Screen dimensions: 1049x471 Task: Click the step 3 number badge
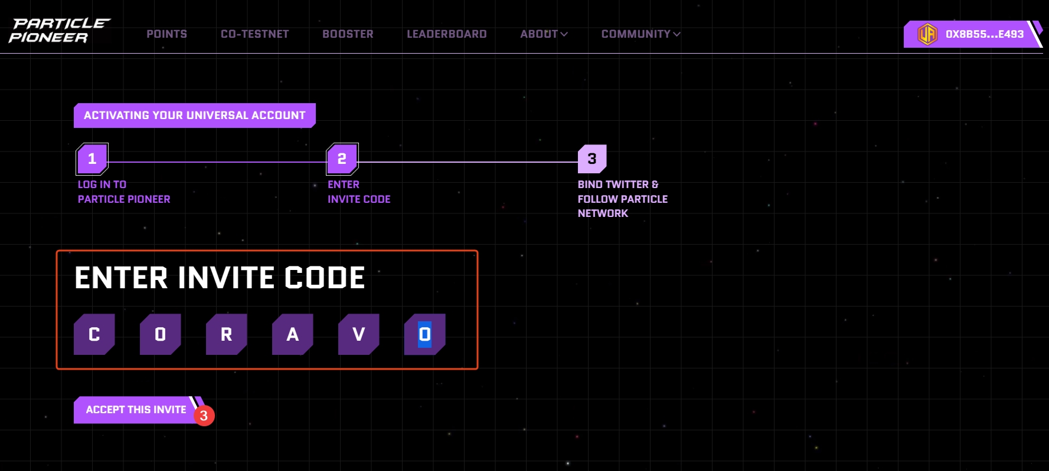tap(592, 159)
